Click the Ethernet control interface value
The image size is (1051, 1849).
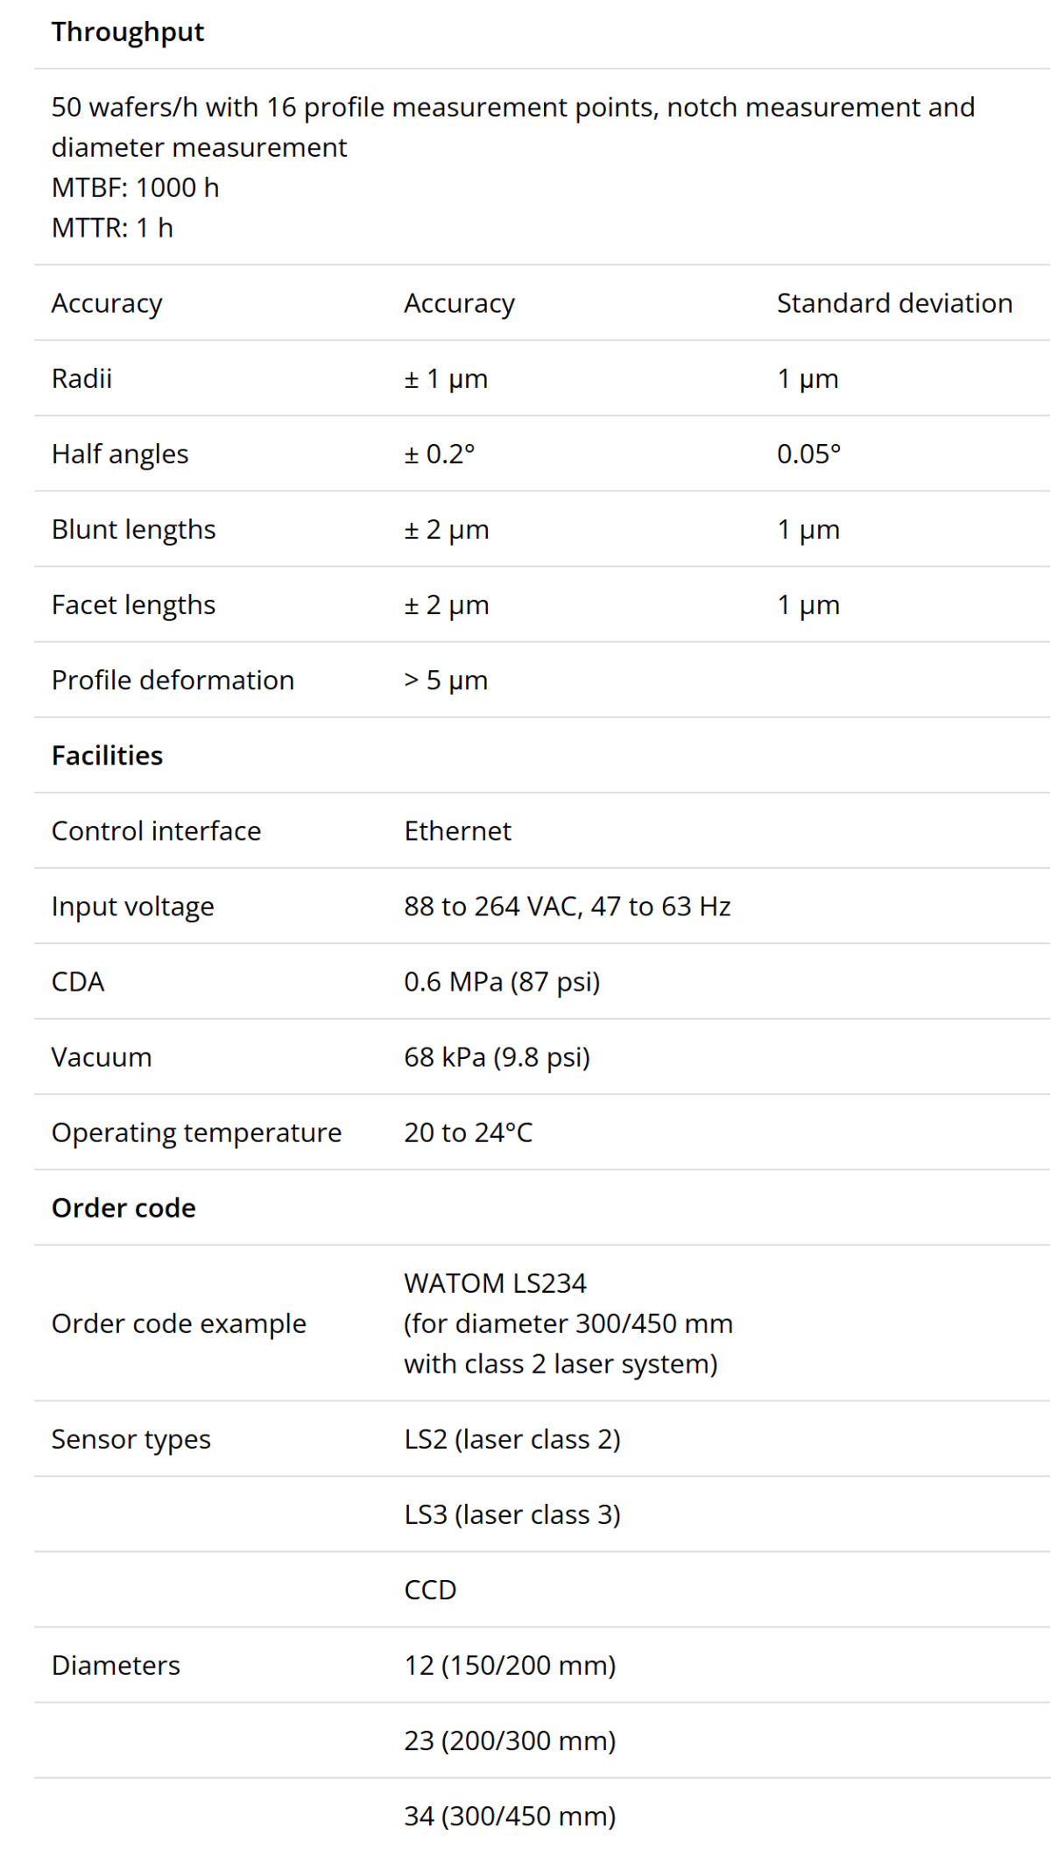(x=457, y=830)
